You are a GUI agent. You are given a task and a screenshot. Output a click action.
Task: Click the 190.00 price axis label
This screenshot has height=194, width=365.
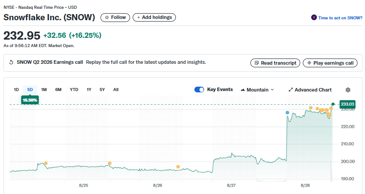click(x=348, y=179)
